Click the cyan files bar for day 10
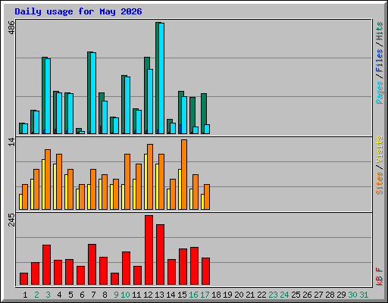Screen dimensions: 388x303 click(127, 105)
